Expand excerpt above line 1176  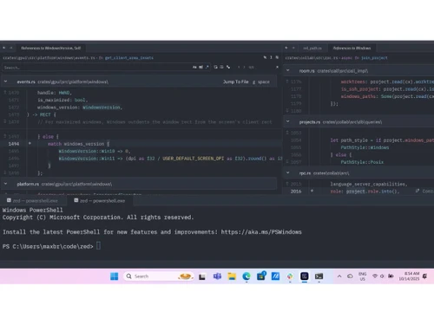(x=287, y=81)
